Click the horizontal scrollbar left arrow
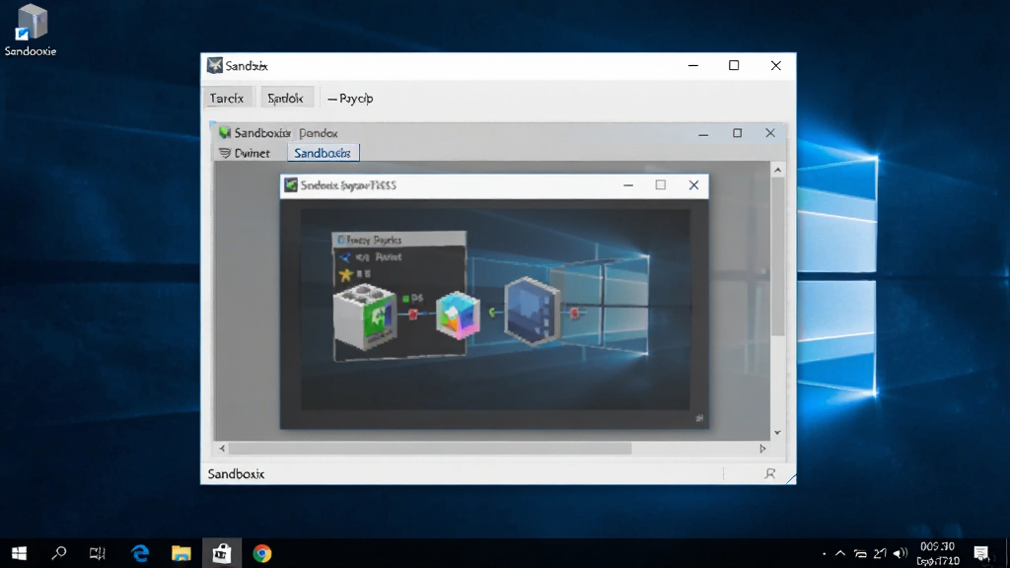Viewport: 1010px width, 568px height. (222, 449)
